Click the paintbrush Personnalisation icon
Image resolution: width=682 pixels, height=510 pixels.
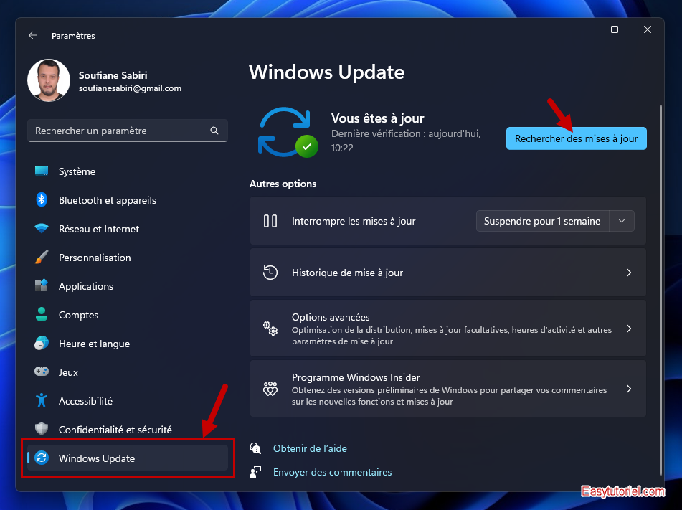pyautogui.click(x=42, y=258)
